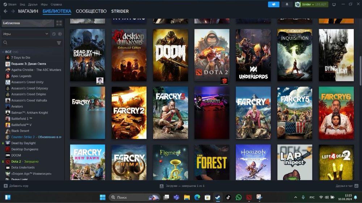Open TikTok from taskbar
Screen dimensions: 362x203
point(228,197)
